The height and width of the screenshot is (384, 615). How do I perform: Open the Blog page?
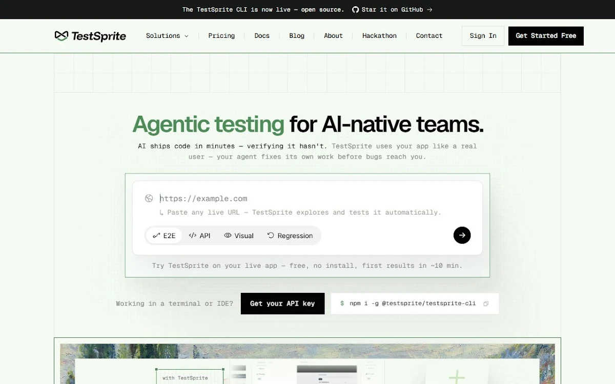coord(297,36)
